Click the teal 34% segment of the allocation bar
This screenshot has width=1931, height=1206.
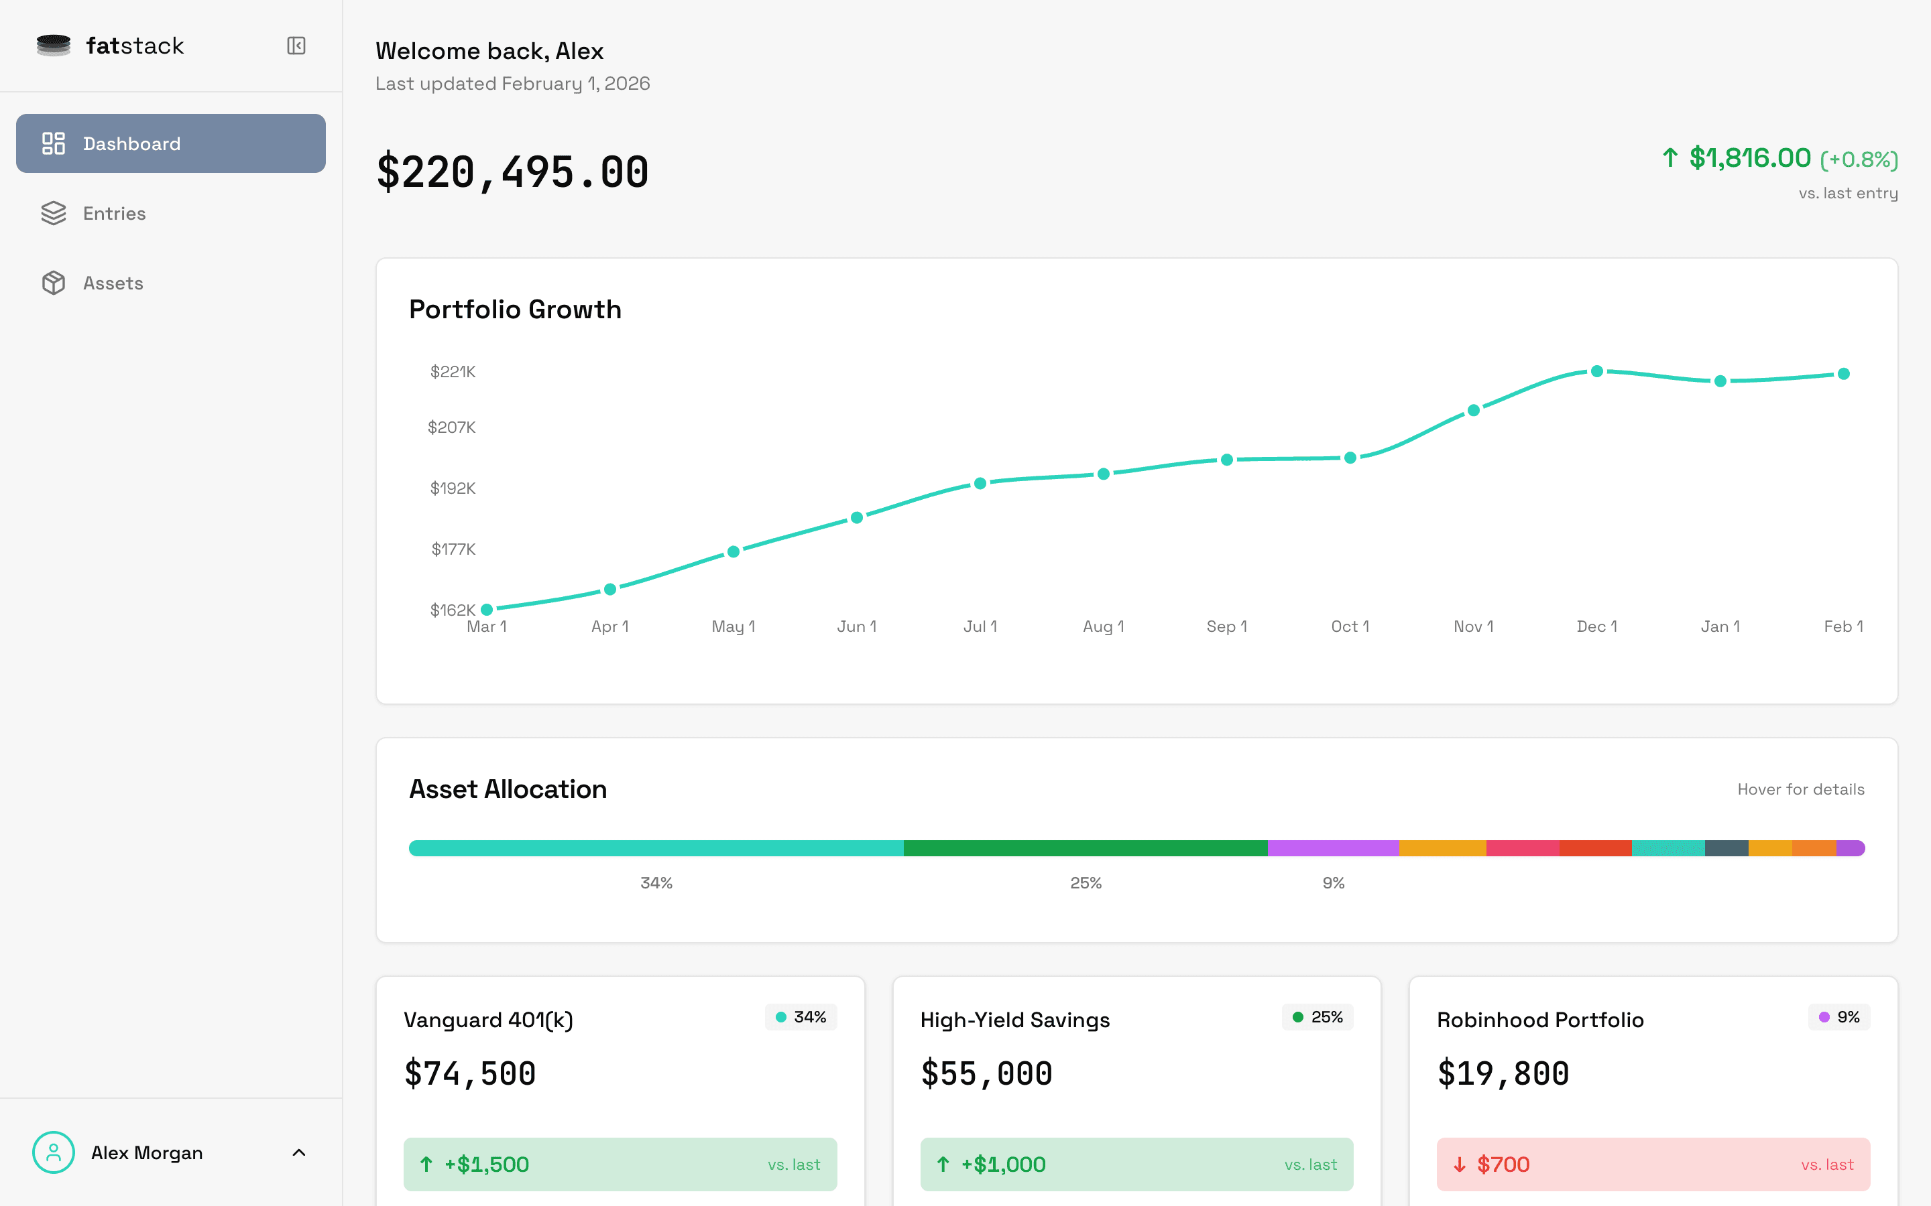click(x=654, y=848)
